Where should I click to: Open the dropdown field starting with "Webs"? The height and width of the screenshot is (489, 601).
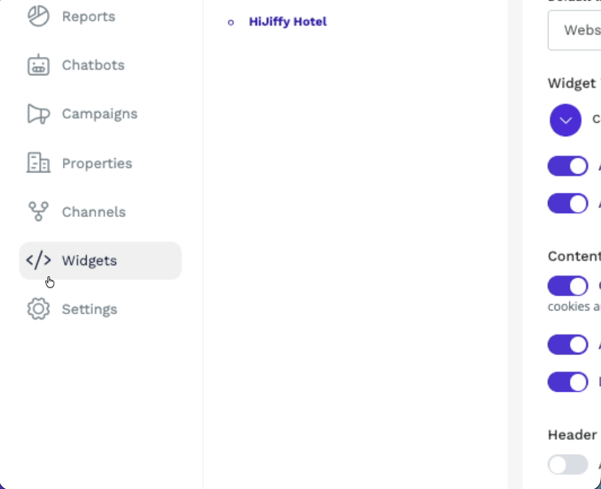coord(574,30)
